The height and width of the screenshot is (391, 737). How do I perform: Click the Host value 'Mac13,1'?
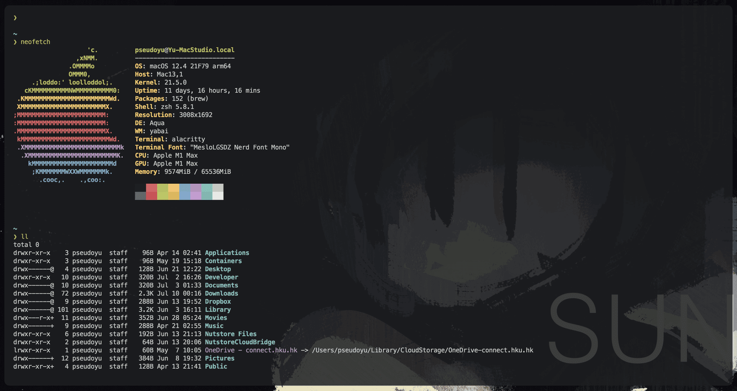tap(170, 74)
